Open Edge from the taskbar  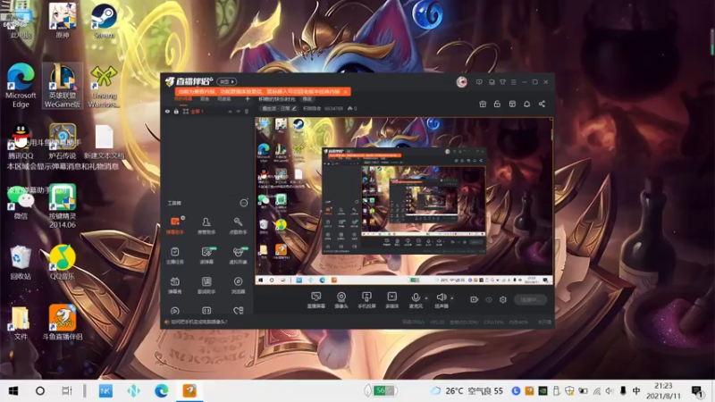[161, 390]
